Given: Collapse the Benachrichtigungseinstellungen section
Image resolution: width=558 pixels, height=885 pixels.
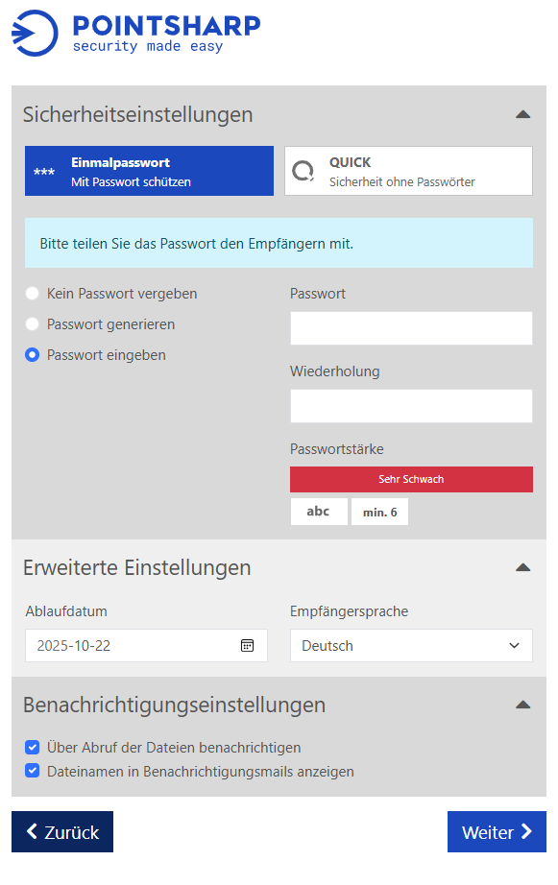Looking at the screenshot, I should point(522,704).
